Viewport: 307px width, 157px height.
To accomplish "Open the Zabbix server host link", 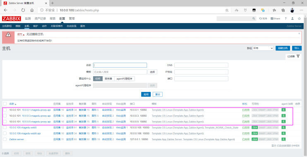I will pos(17,139).
